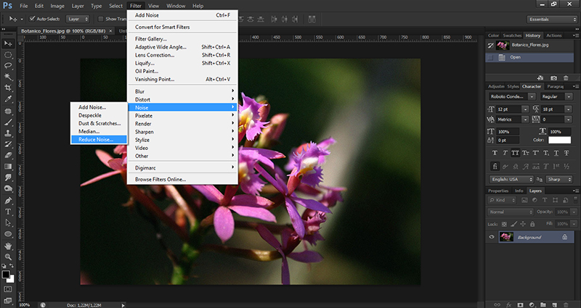Expand the Normal blend mode dropdown
Image resolution: width=581 pixels, height=308 pixels.
click(x=508, y=212)
